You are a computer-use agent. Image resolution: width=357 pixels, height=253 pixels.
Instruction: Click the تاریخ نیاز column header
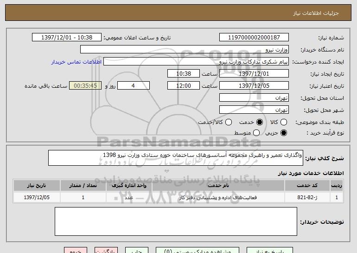(x=37, y=186)
